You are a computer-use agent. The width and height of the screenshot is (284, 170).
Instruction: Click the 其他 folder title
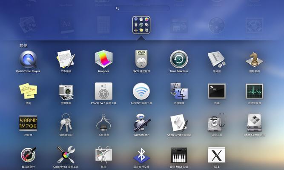23,45
